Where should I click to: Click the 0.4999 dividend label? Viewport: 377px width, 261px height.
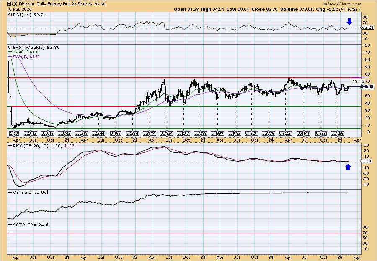[x=217, y=133]
